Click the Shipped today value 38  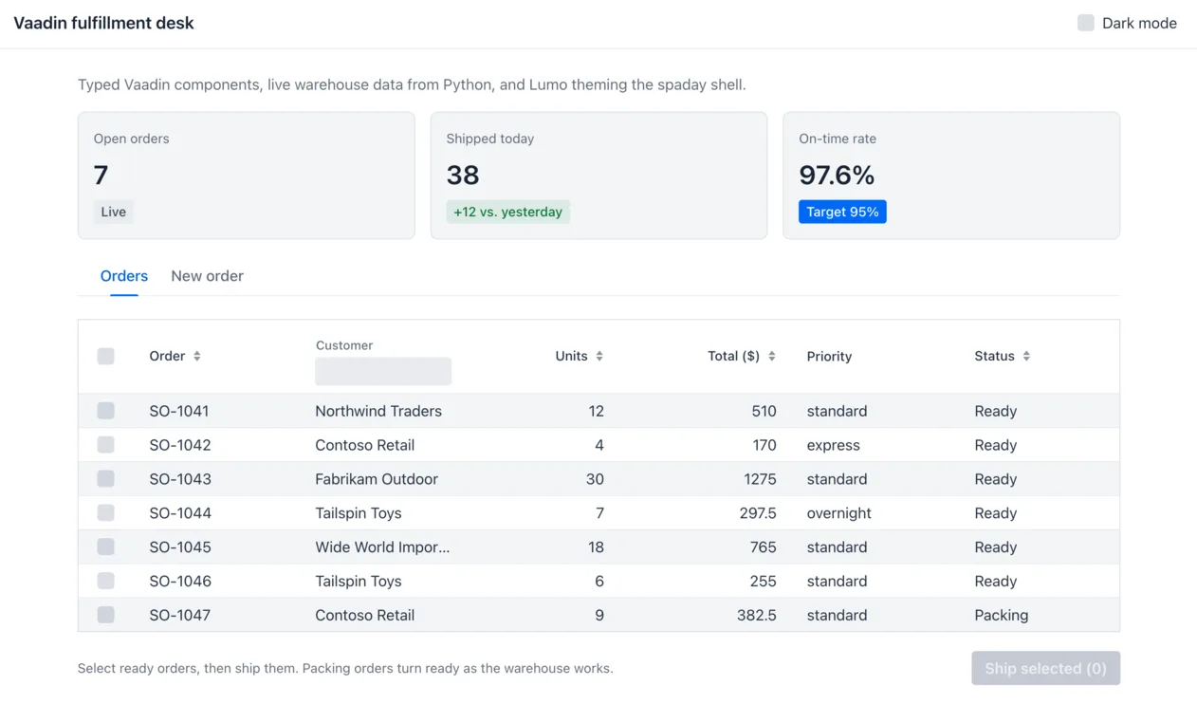(463, 175)
